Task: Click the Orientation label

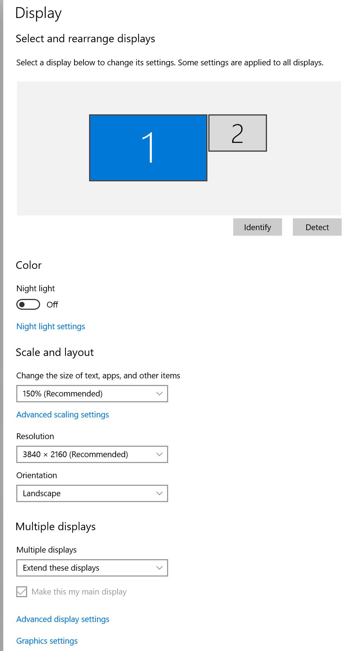Action: coord(37,475)
